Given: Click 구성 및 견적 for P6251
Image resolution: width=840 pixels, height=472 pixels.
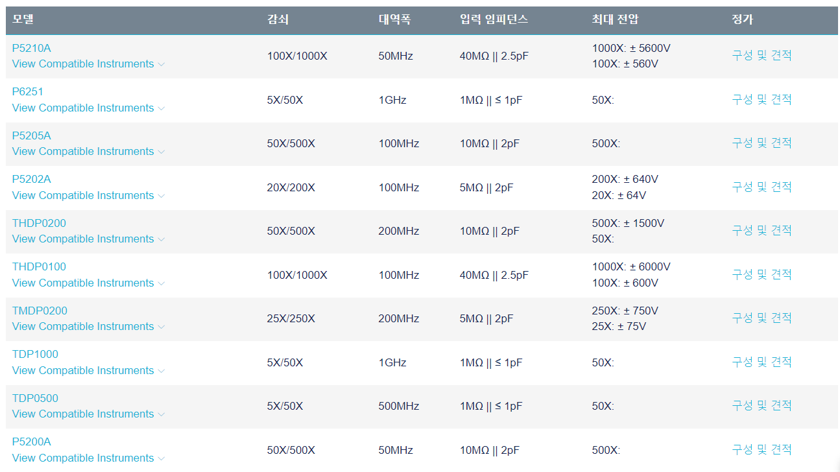Looking at the screenshot, I should coord(762,99).
